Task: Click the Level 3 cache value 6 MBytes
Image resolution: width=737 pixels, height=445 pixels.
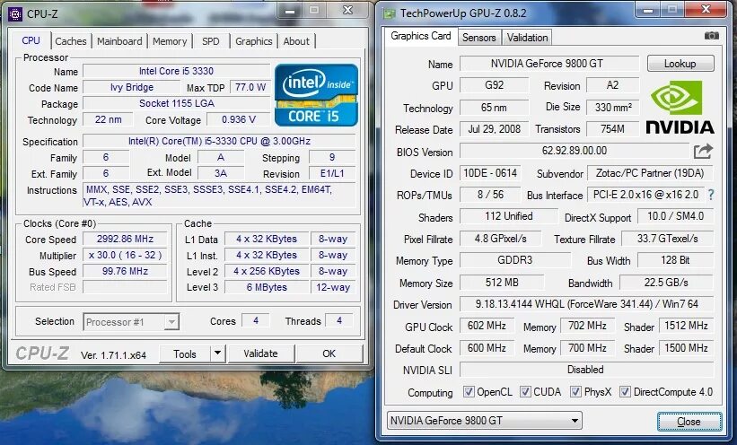Action: 267,287
